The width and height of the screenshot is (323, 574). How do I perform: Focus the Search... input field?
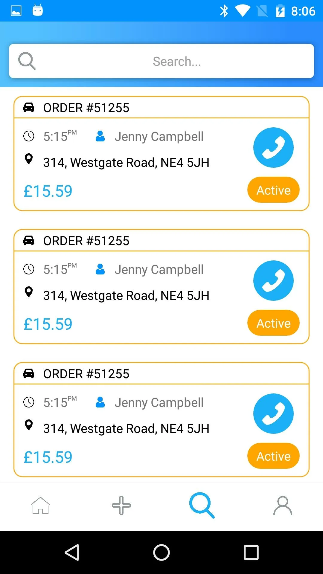176,61
